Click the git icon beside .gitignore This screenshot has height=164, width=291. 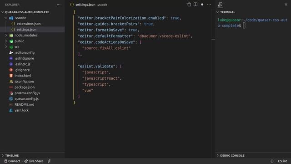tap(11, 70)
